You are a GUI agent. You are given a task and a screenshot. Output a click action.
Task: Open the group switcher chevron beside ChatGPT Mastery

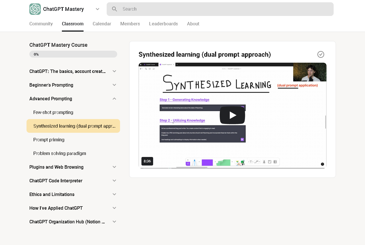click(x=98, y=9)
